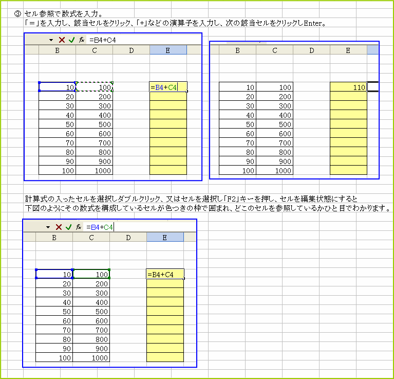394x379 pixels.
Task: Click the green enter checkmark in lower example
Action: coord(69,227)
